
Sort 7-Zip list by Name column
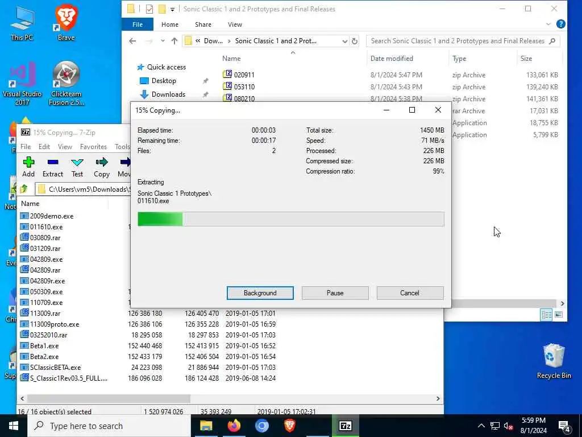30,204
